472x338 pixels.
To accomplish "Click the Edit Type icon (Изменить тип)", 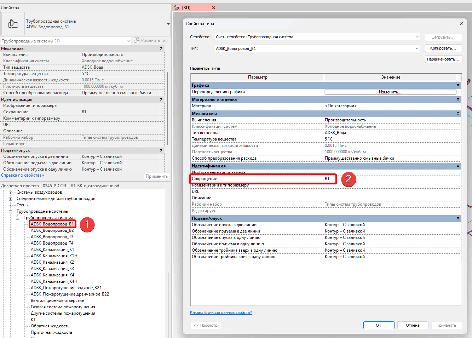I will pyautogui.click(x=137, y=41).
